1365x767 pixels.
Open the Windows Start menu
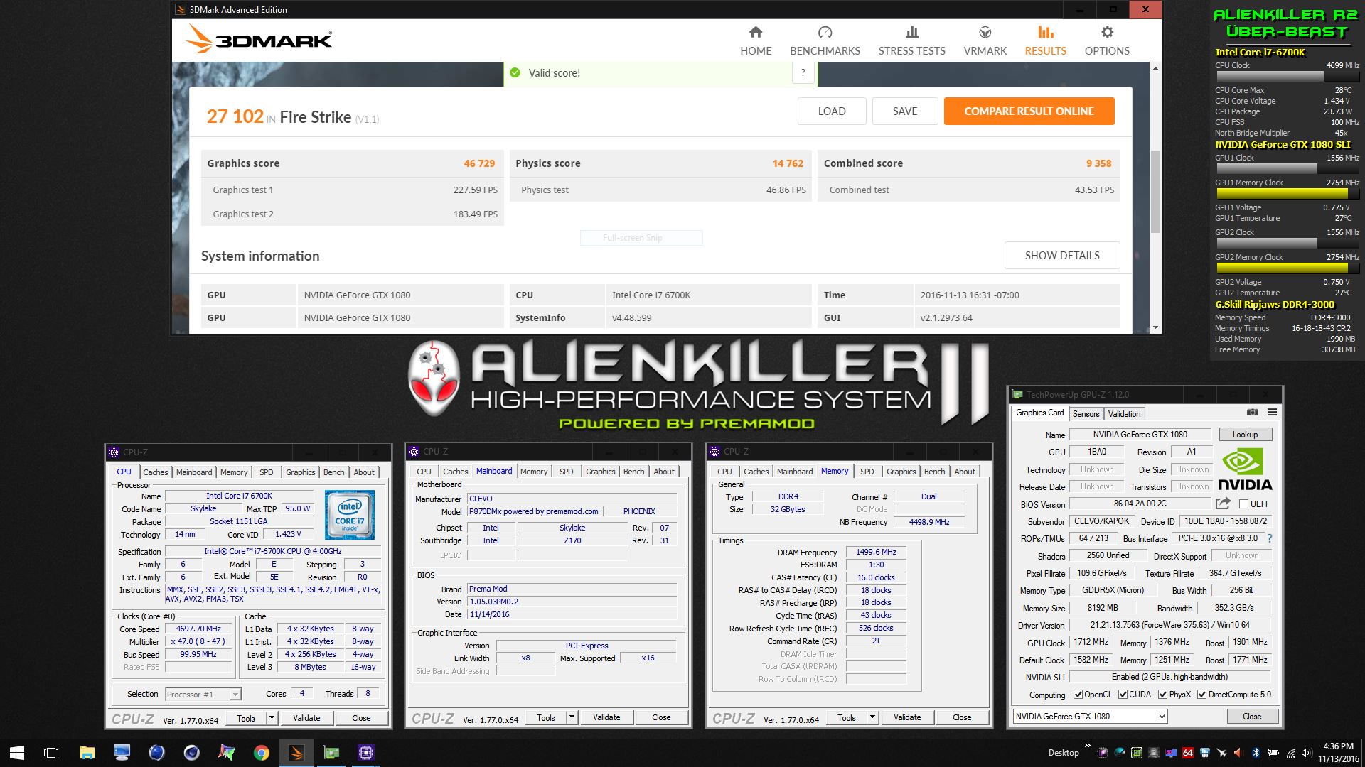17,753
